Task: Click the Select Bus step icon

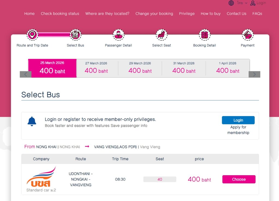Action: (x=75, y=35)
